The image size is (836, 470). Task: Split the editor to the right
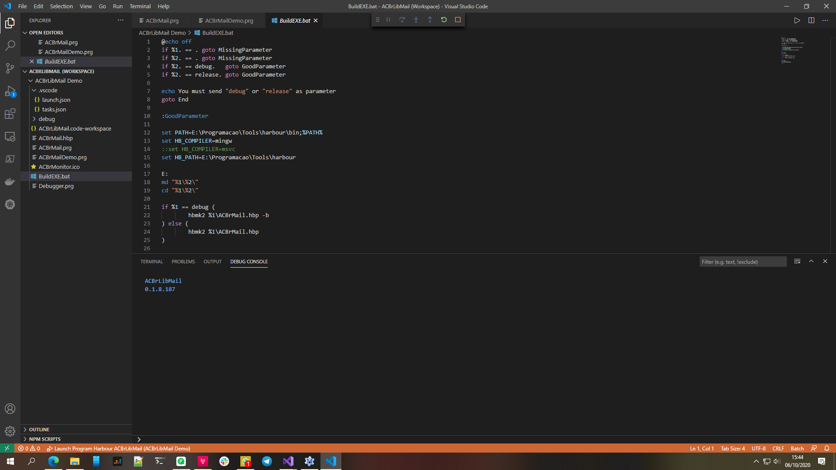tap(811, 20)
